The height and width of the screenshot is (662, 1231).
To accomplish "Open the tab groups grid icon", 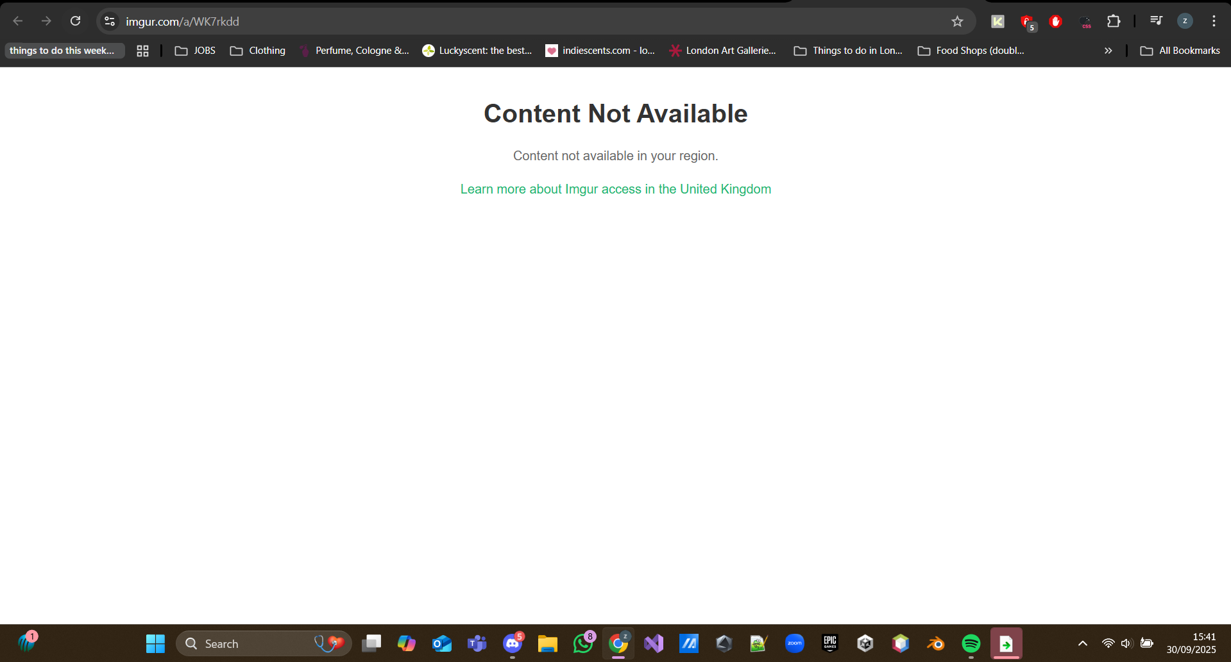I will pos(142,51).
